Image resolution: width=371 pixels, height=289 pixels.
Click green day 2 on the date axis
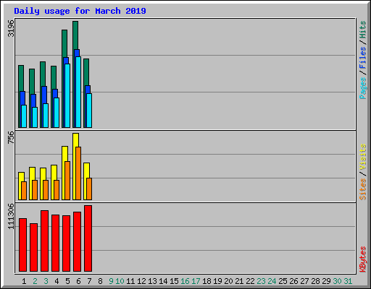coord(35,281)
